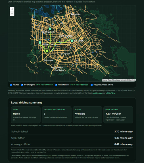Select the Sunnyvale destination pin
144x163 pixels.
point(50,29)
